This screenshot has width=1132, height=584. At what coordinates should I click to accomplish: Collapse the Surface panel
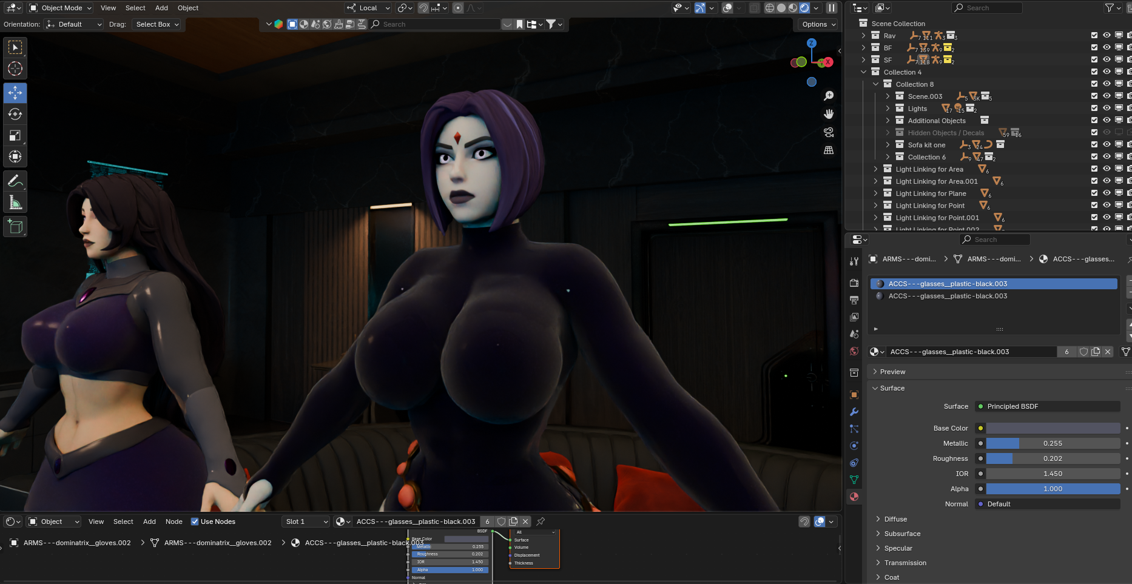pyautogui.click(x=892, y=388)
